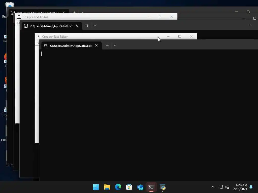Show hidden system tray icons
This screenshot has height=193, width=258.
213,187
